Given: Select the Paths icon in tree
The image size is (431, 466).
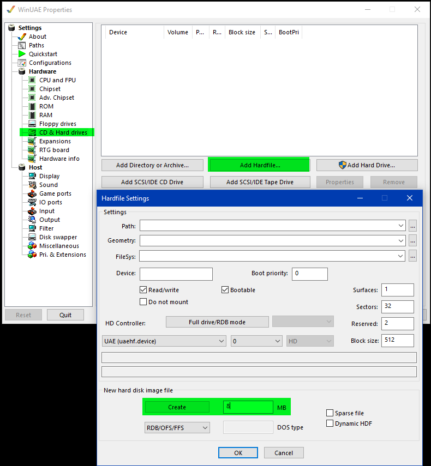Looking at the screenshot, I should pyautogui.click(x=22, y=45).
